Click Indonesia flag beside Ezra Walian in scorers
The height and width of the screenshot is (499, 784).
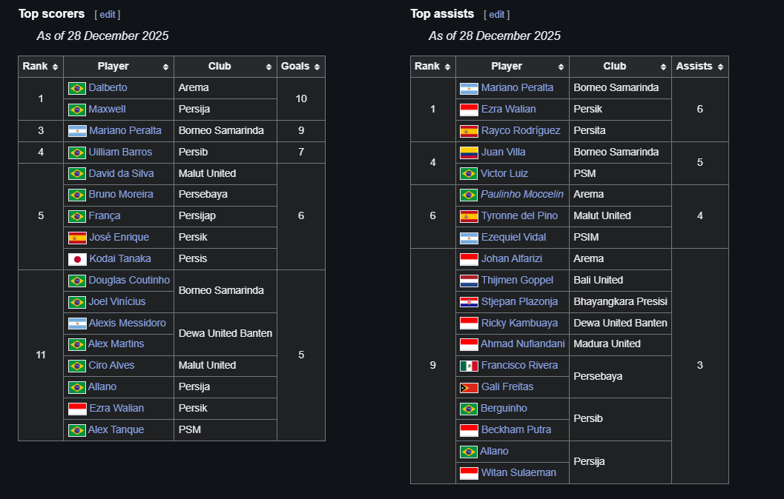[x=77, y=409]
